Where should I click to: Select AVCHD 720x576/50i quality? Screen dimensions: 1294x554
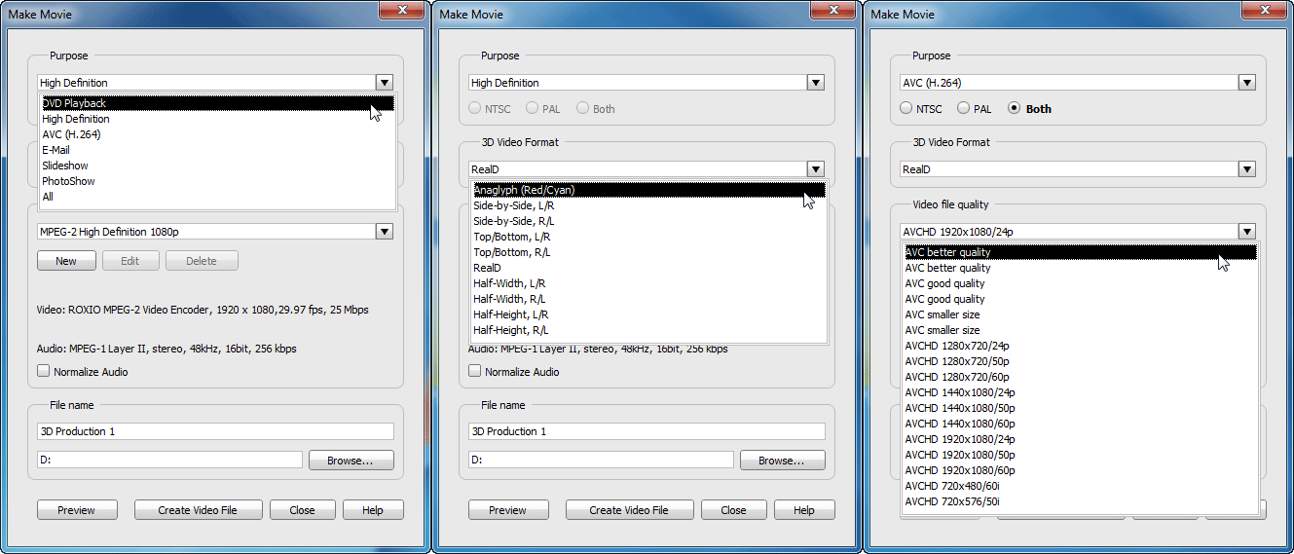1080,501
